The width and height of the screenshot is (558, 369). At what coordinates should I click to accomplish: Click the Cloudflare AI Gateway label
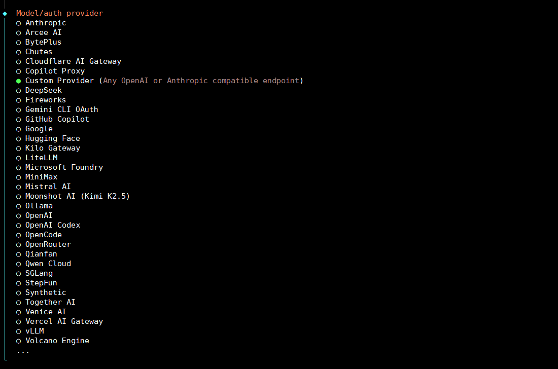tap(73, 61)
